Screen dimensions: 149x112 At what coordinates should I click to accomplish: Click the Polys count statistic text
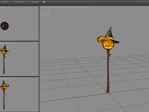(46, 14)
